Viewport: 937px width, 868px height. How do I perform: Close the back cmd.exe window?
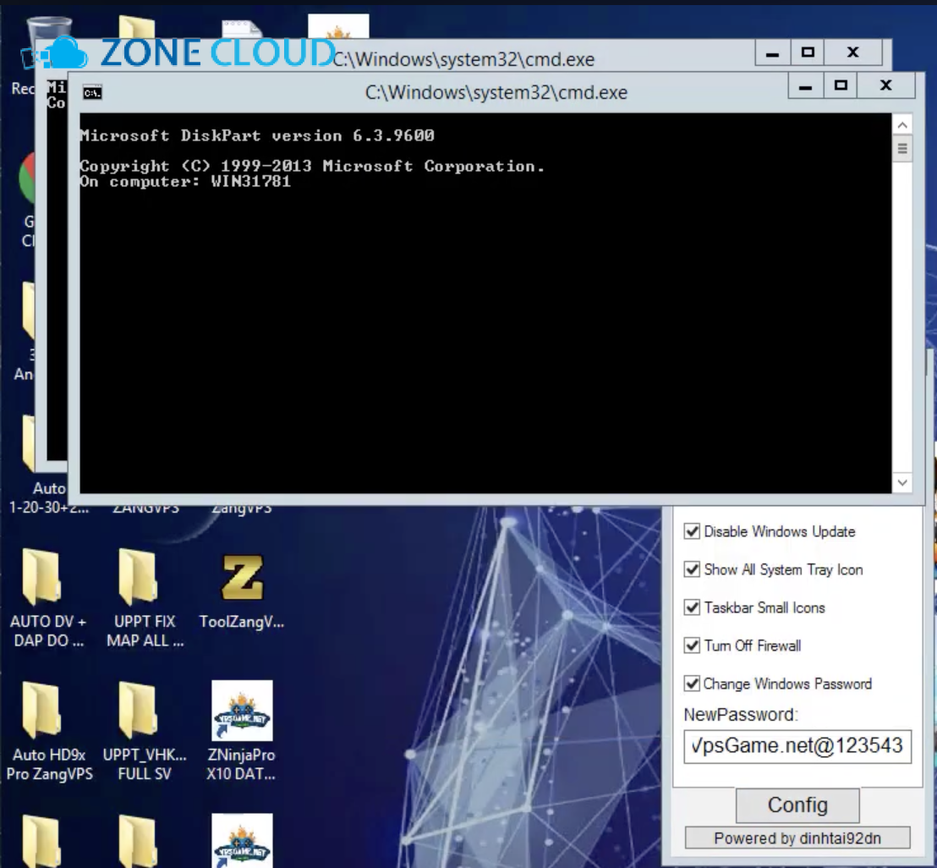point(852,53)
